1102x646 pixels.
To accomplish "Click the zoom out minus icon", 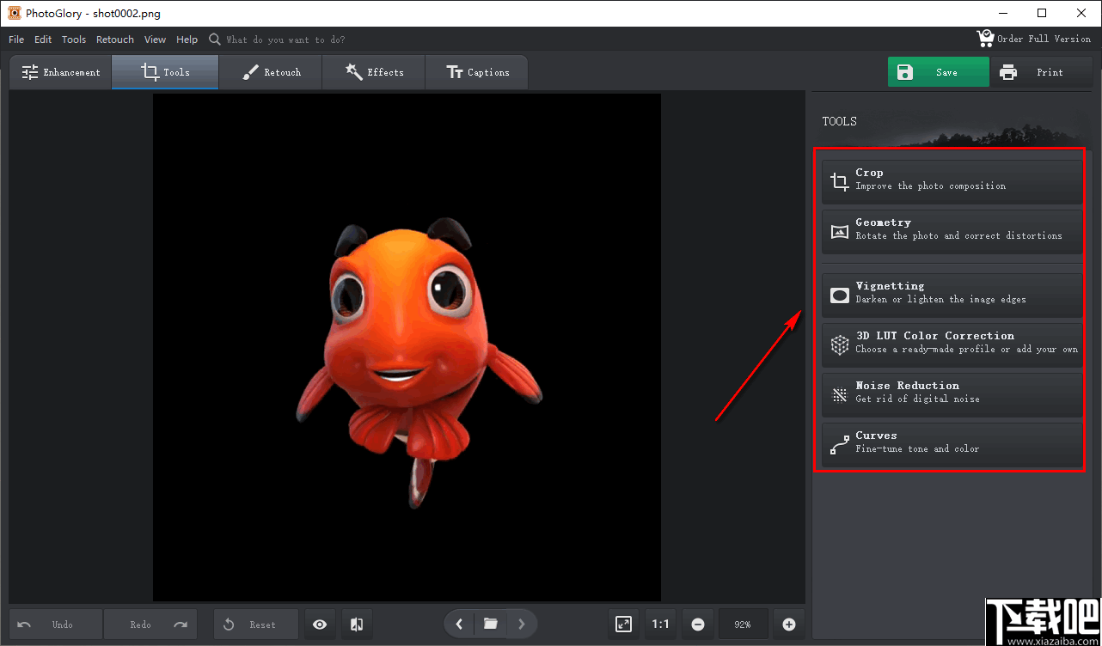I will point(698,625).
